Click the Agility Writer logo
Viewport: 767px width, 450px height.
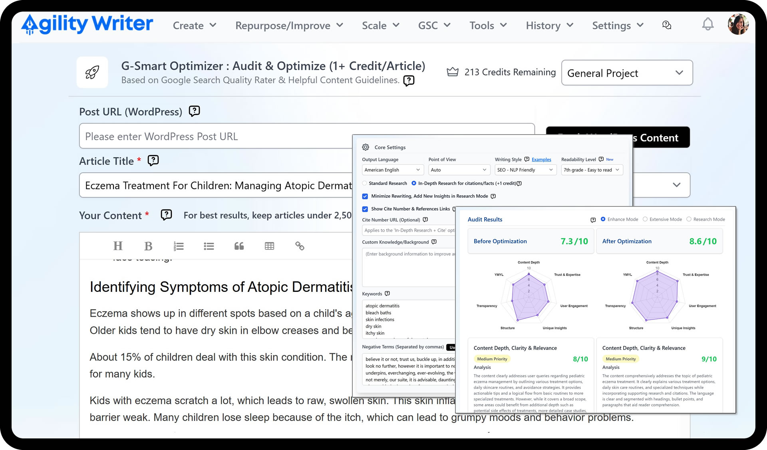tap(87, 24)
